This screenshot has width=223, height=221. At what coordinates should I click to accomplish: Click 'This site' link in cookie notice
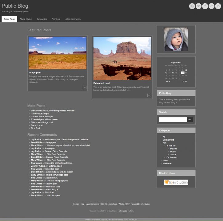point(134,219)
